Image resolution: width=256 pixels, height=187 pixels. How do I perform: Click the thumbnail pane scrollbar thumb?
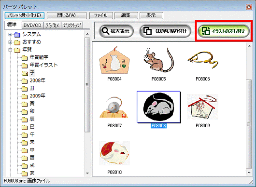click(x=249, y=124)
